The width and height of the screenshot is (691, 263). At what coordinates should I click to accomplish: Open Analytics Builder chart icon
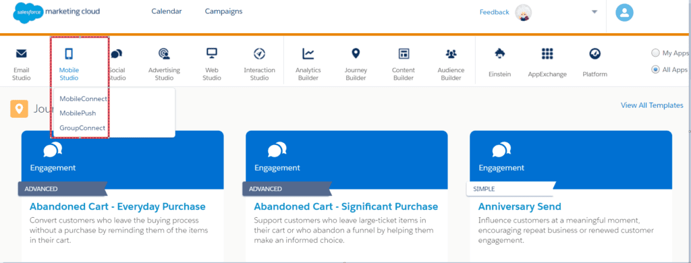tap(308, 54)
